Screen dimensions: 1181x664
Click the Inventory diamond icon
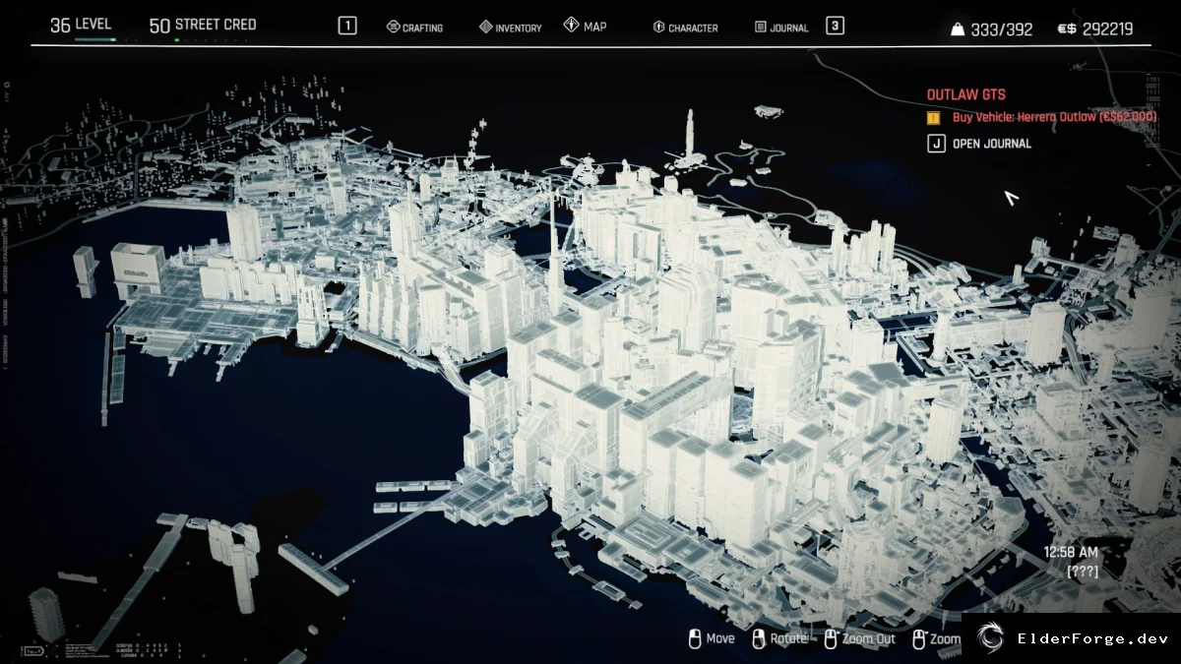pos(485,28)
